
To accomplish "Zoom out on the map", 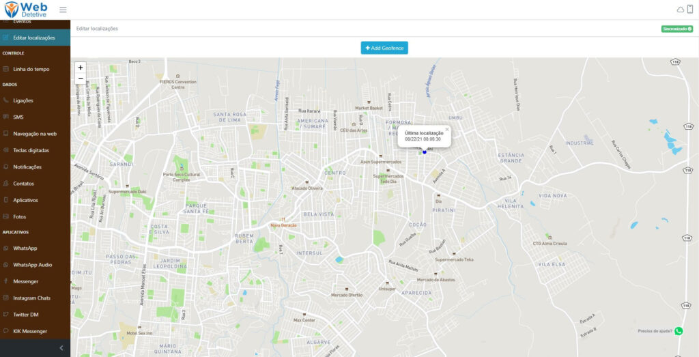I will [x=81, y=78].
